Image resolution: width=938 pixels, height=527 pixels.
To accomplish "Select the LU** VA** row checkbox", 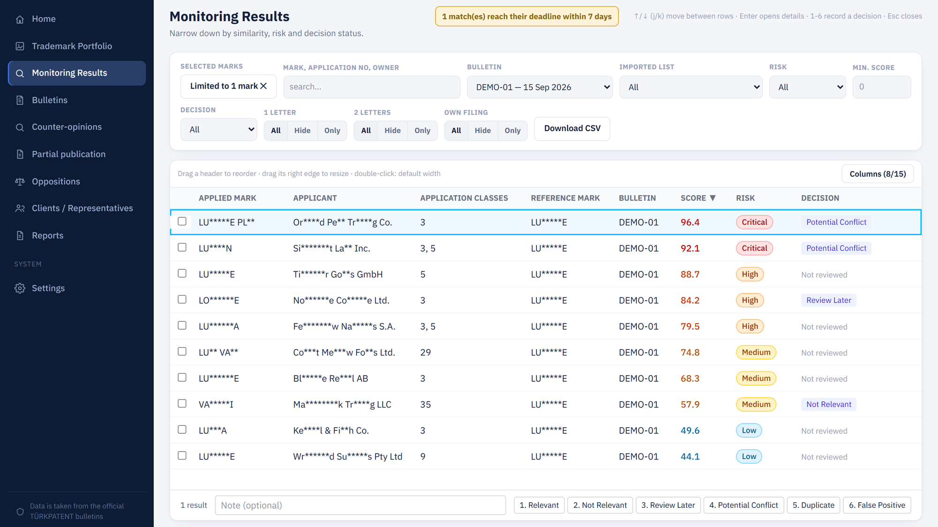I will (x=182, y=351).
